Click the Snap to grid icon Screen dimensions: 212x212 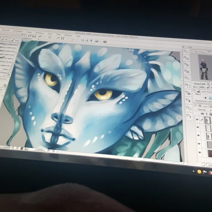tap(91, 41)
